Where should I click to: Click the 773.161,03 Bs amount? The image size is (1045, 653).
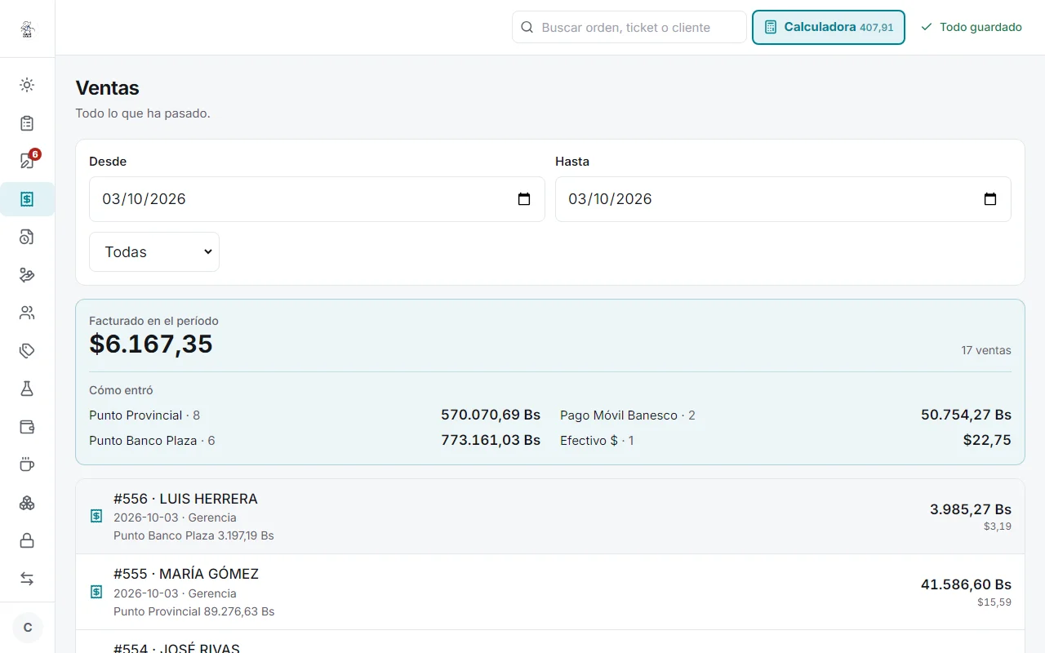pyautogui.click(x=491, y=440)
